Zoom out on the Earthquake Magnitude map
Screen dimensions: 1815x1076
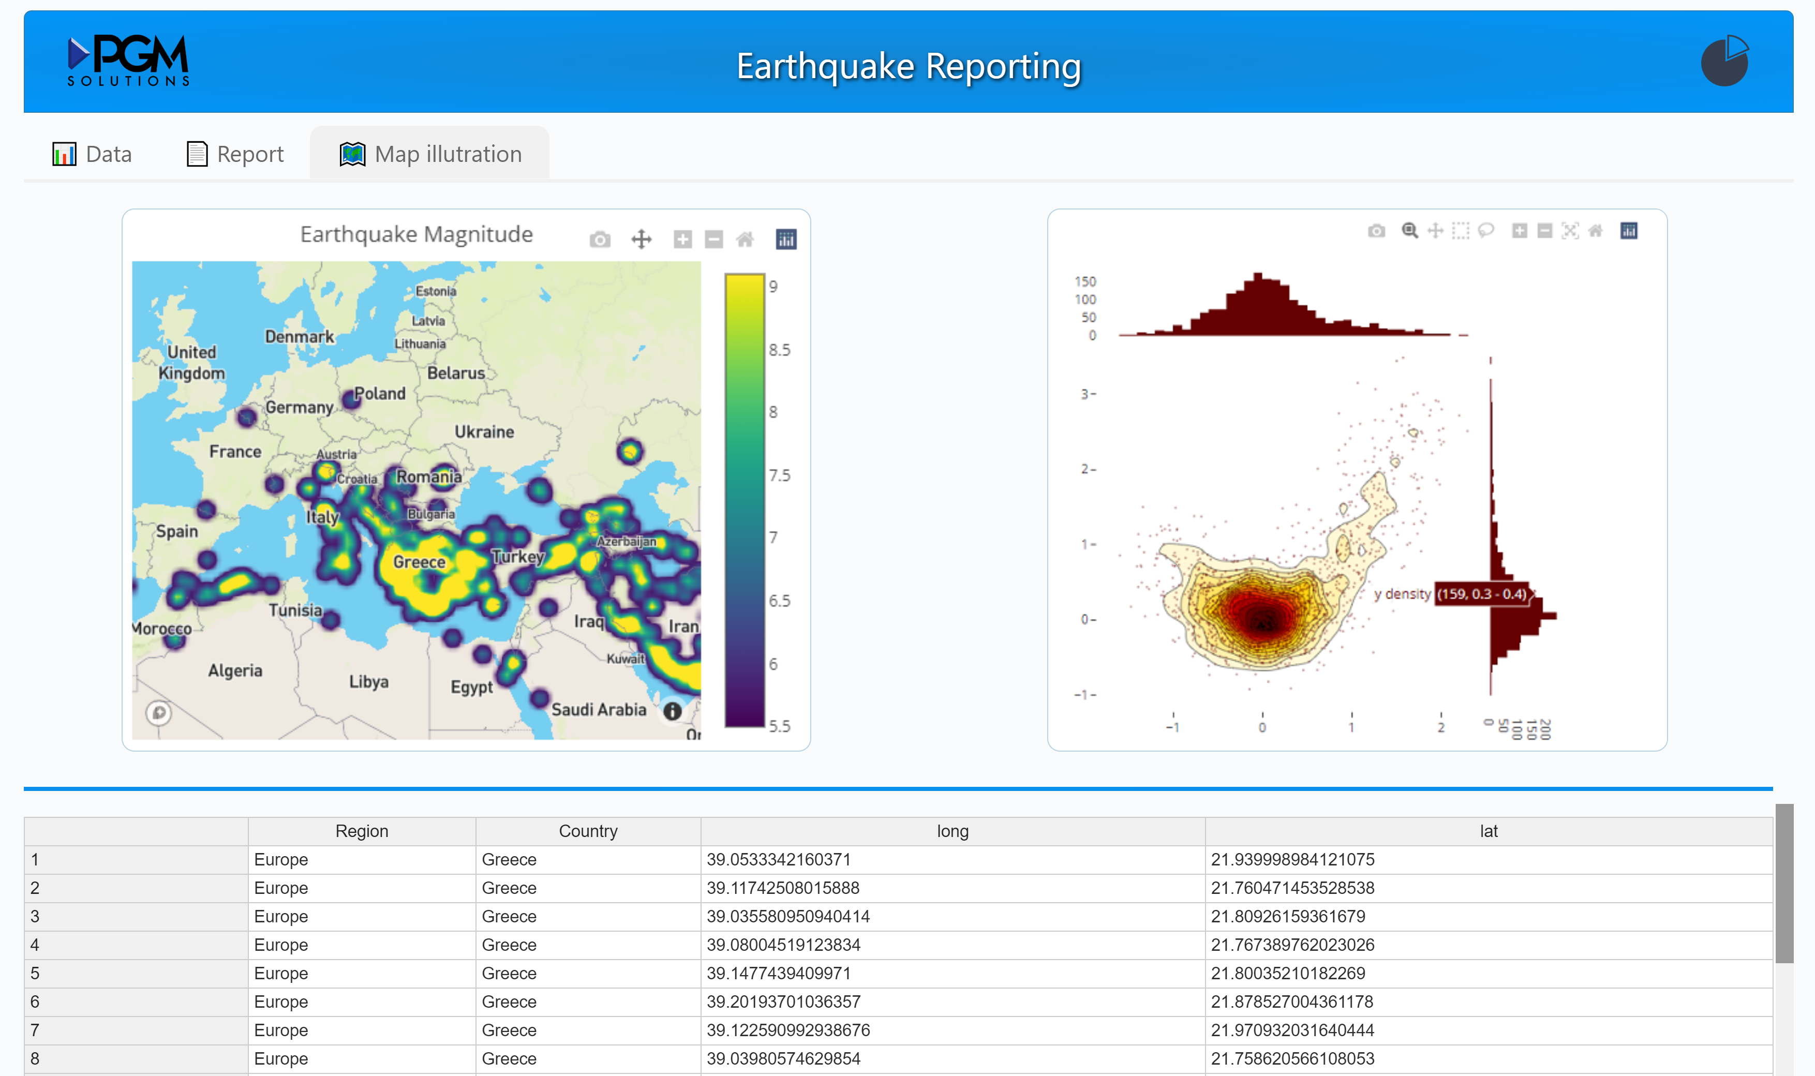tap(714, 240)
